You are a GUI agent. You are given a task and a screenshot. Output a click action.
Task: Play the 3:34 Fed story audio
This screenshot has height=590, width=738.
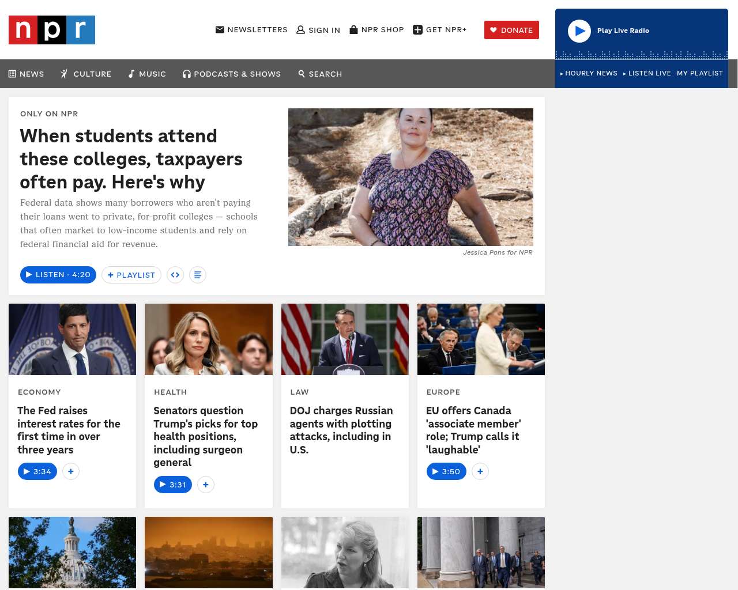coord(37,471)
